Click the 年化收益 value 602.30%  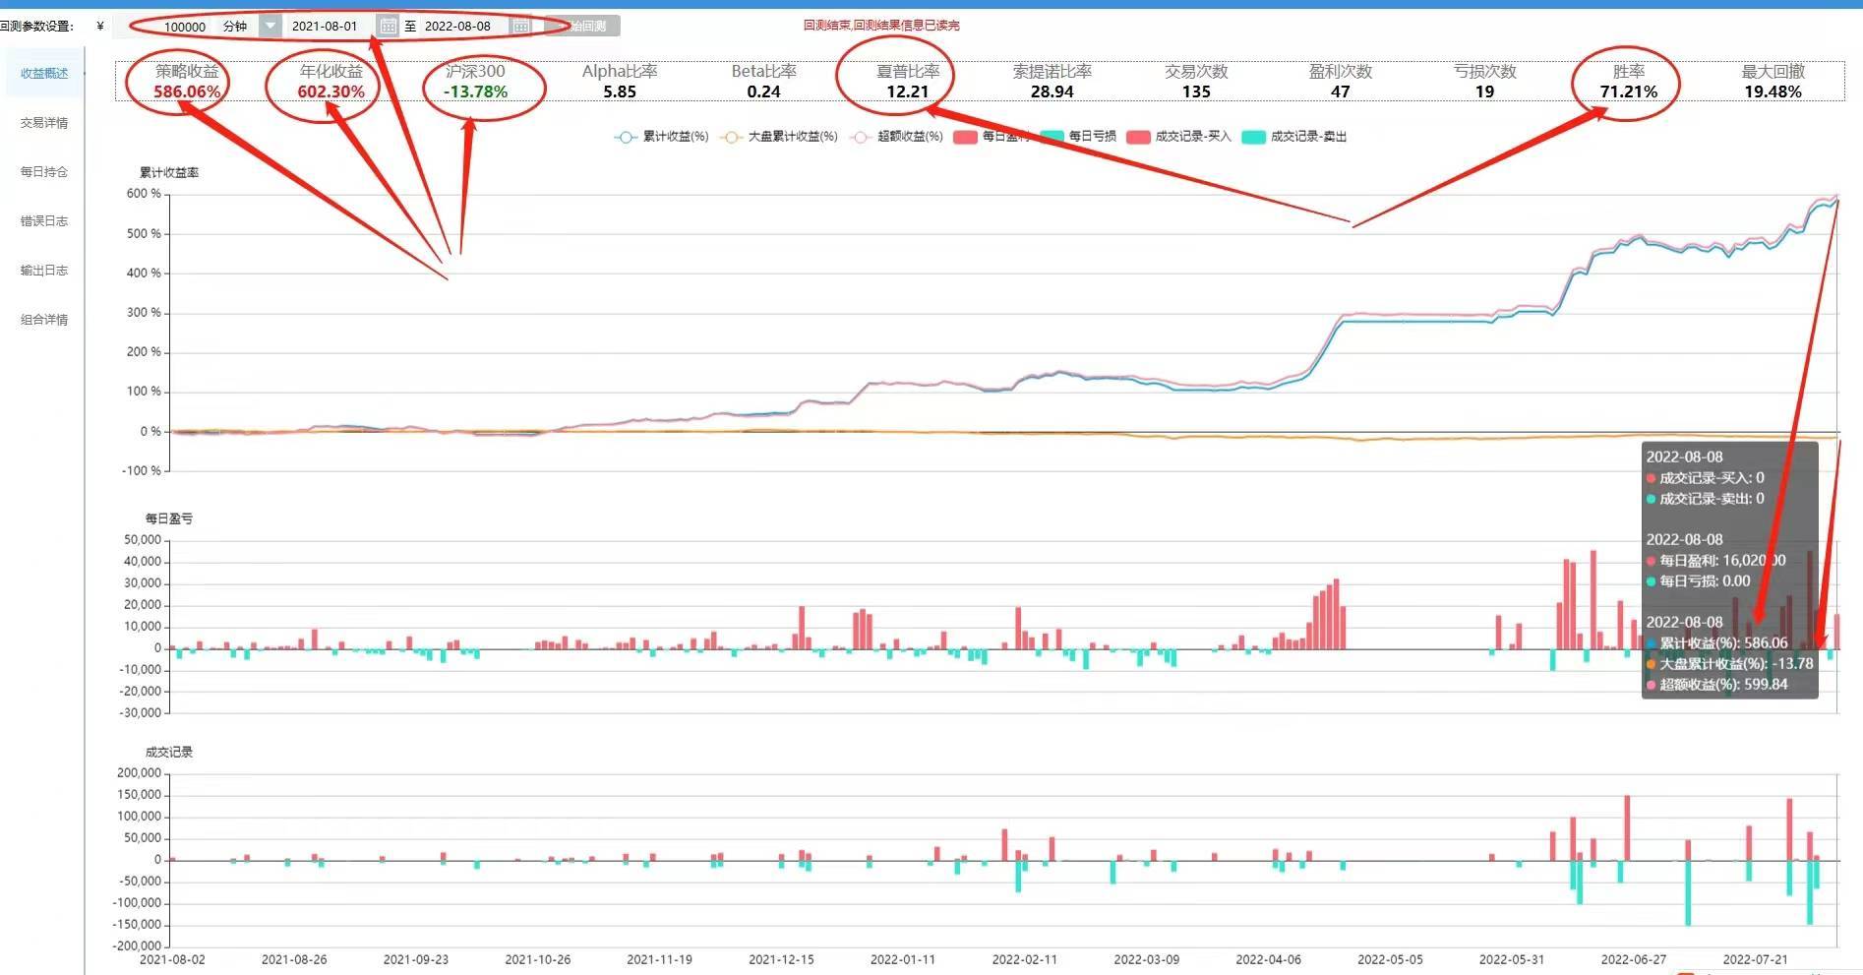(331, 91)
